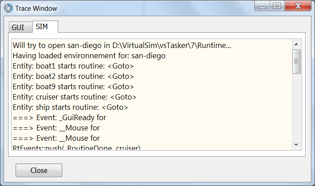315x186 pixels.
Task: Click the ship starts routine log entry
Action: tap(70, 107)
